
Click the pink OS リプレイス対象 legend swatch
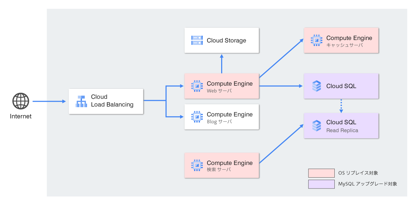pos(321,173)
